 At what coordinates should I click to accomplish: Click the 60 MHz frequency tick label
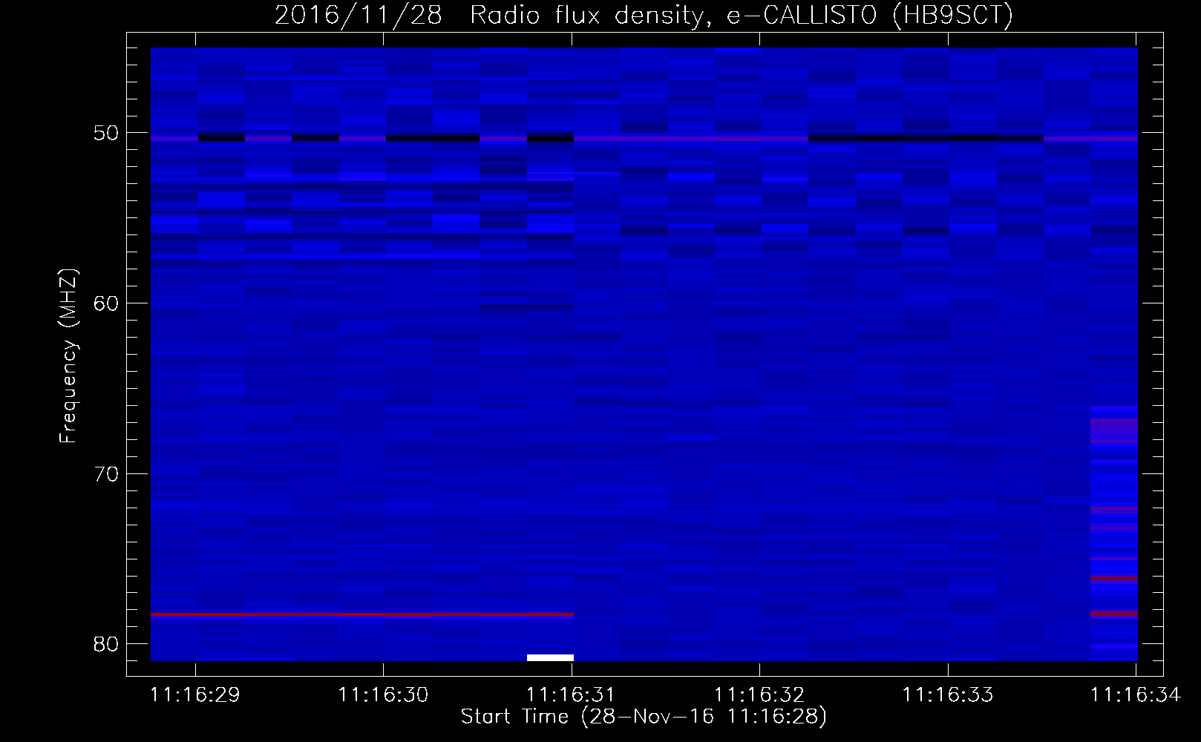(x=106, y=303)
